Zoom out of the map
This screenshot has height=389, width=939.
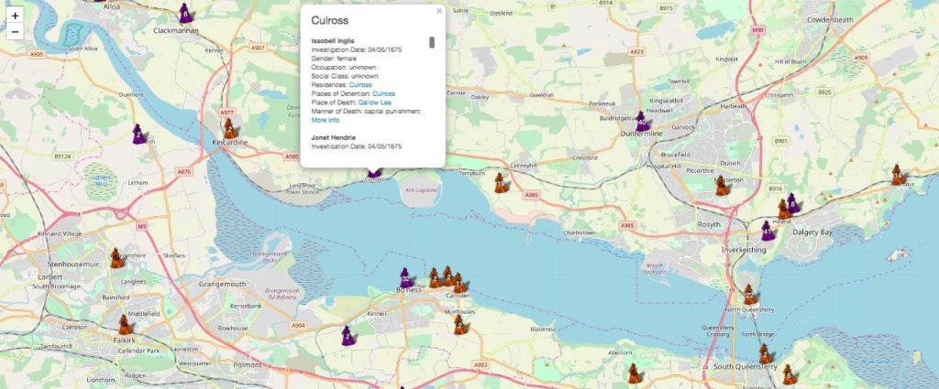15,32
